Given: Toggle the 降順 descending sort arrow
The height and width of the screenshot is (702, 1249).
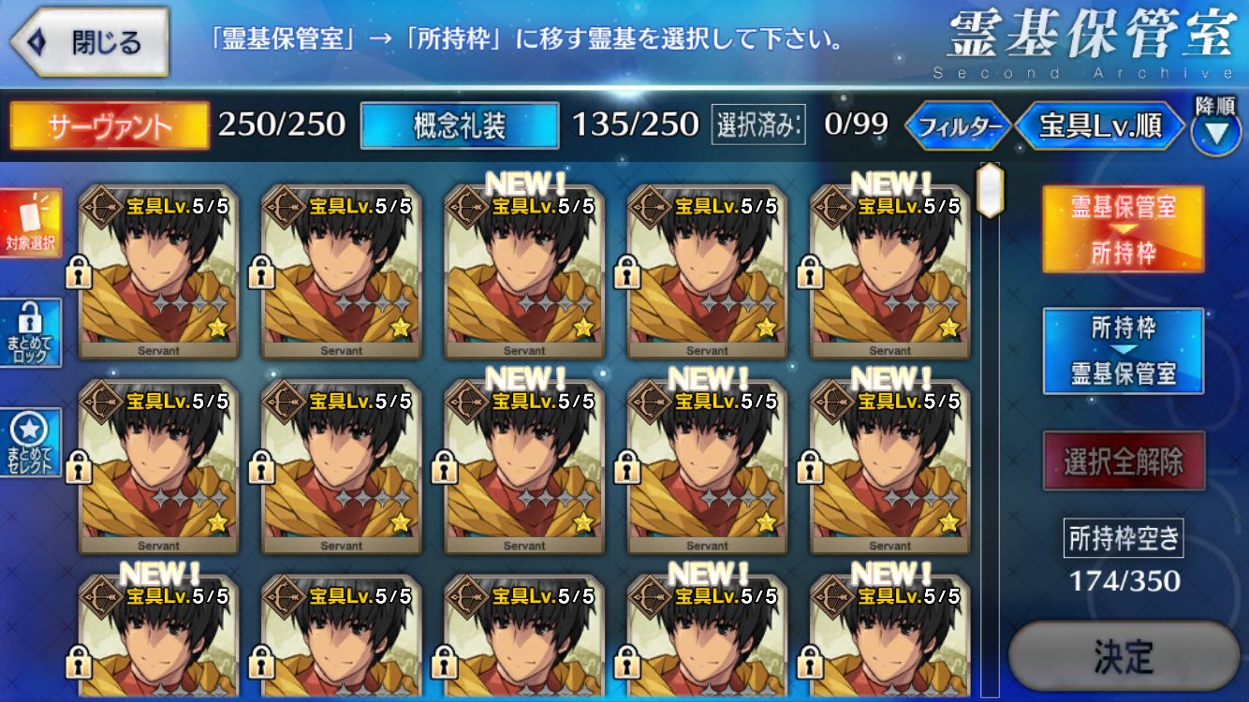Looking at the screenshot, I should pos(1215,126).
